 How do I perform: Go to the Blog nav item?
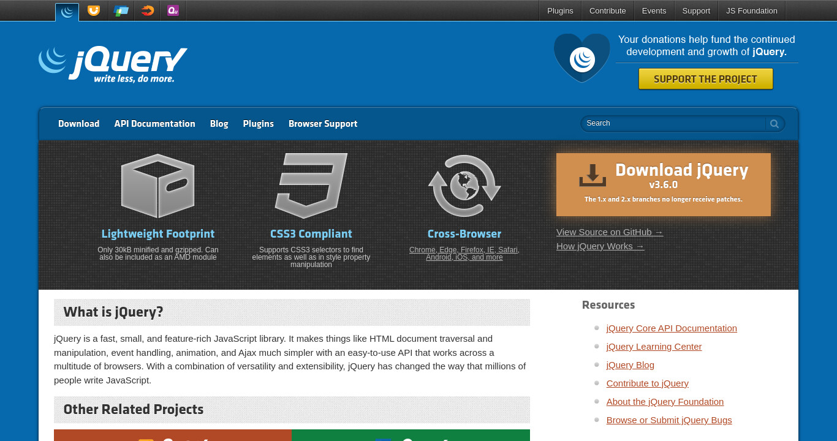pos(219,124)
